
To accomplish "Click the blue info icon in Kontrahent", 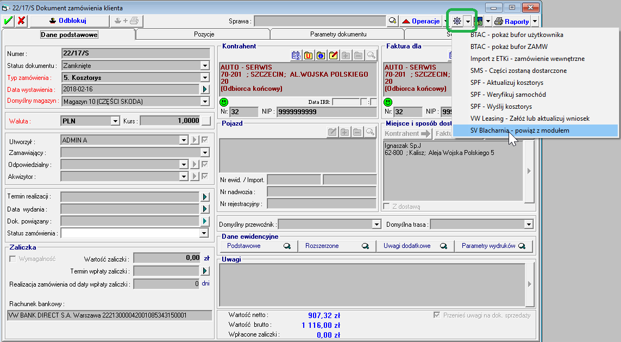I will pyautogui.click(x=321, y=55).
